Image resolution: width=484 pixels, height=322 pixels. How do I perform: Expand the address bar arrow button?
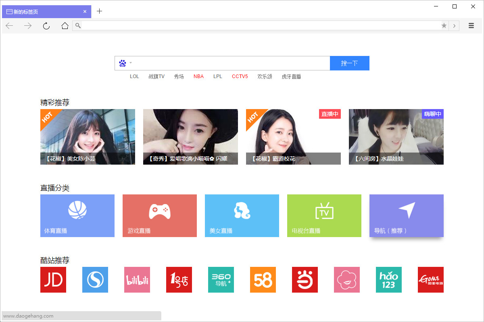(x=454, y=26)
